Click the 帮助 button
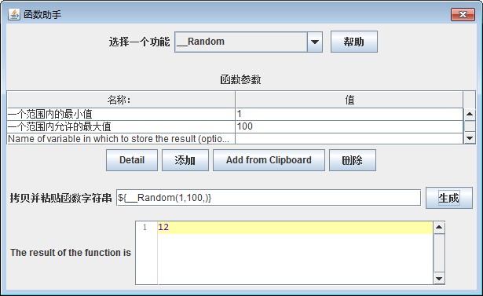483x296 pixels. pyautogui.click(x=354, y=42)
